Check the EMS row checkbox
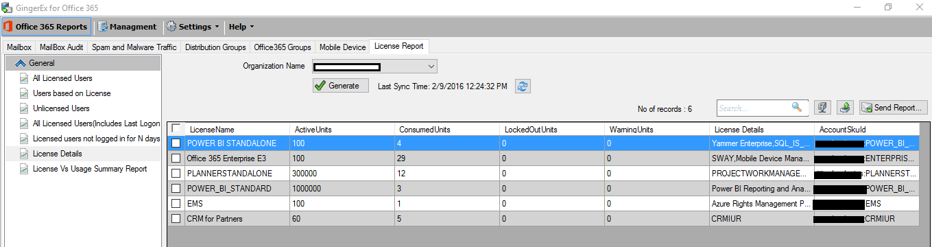This screenshot has height=247, width=932. (x=176, y=204)
